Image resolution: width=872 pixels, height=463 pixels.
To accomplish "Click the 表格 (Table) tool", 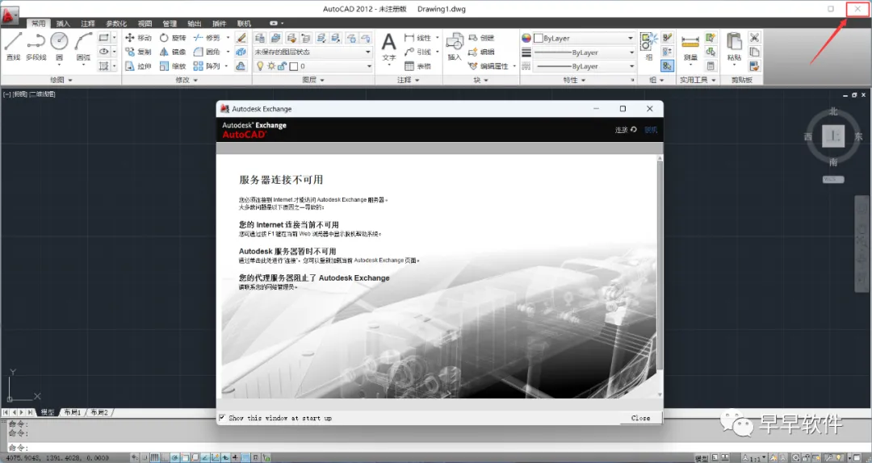I will (x=418, y=66).
